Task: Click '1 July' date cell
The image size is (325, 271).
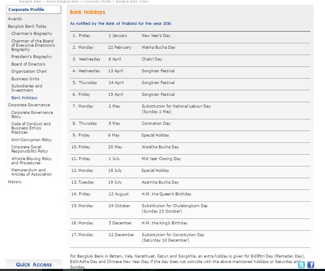Action: click(114, 159)
